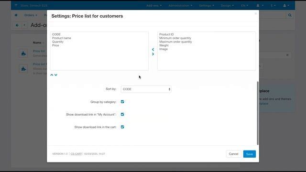Open the Add-ons top menu

tap(154, 5)
